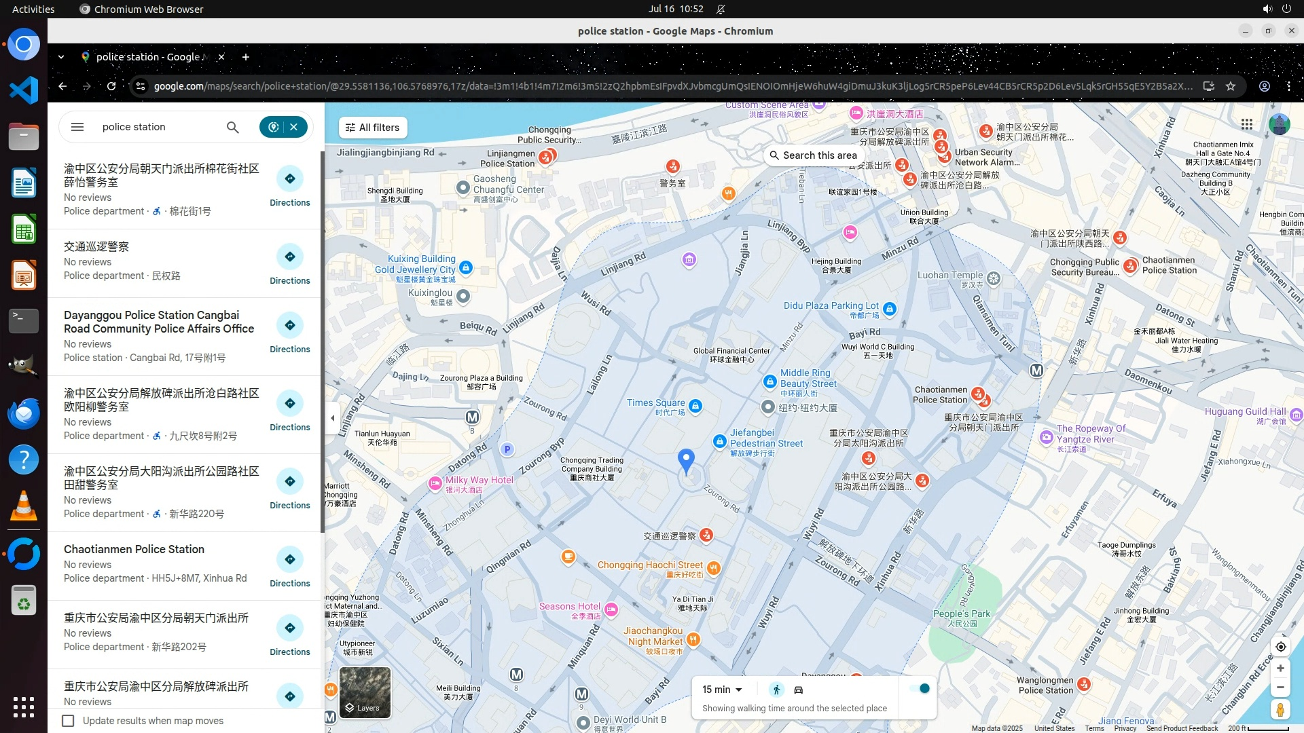The width and height of the screenshot is (1304, 733).
Task: Expand the 15 min duration dropdown
Action: point(722,690)
